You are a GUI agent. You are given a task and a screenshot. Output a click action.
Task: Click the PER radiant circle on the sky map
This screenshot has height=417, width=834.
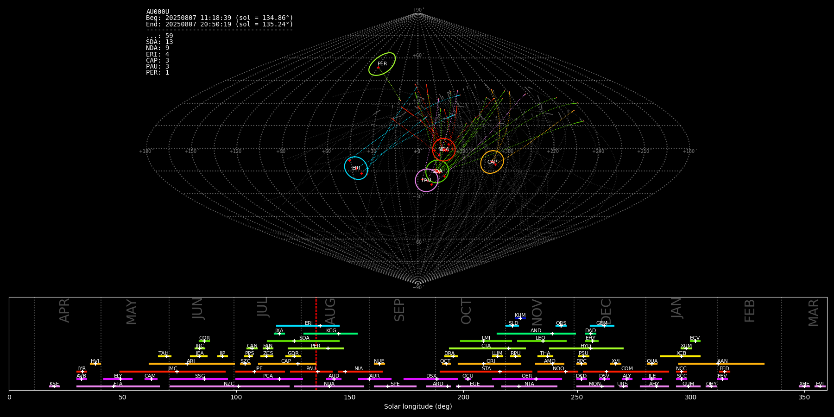pos(382,64)
